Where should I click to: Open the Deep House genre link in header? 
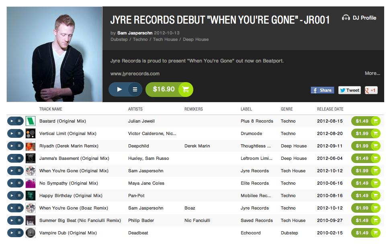coord(196,39)
